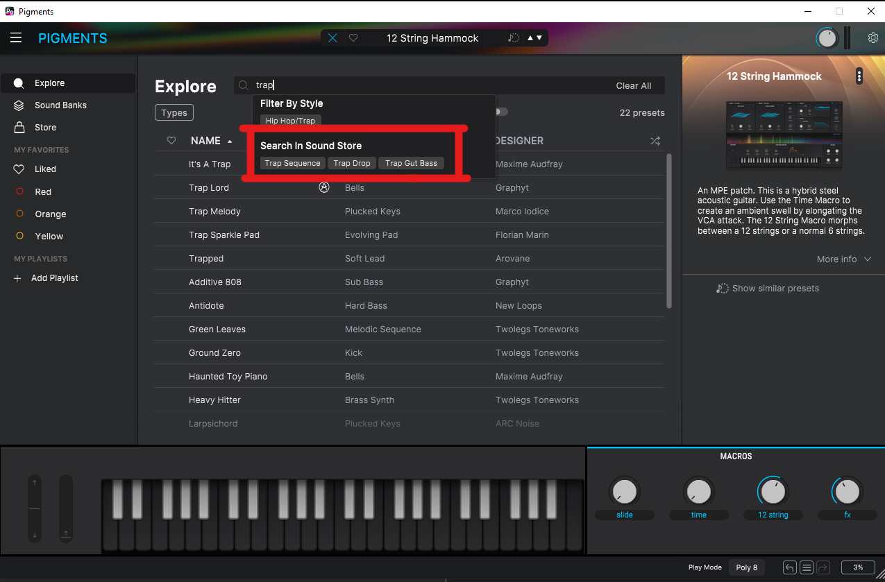
Task: Adjust the 12 string macro knob
Action: point(772,492)
